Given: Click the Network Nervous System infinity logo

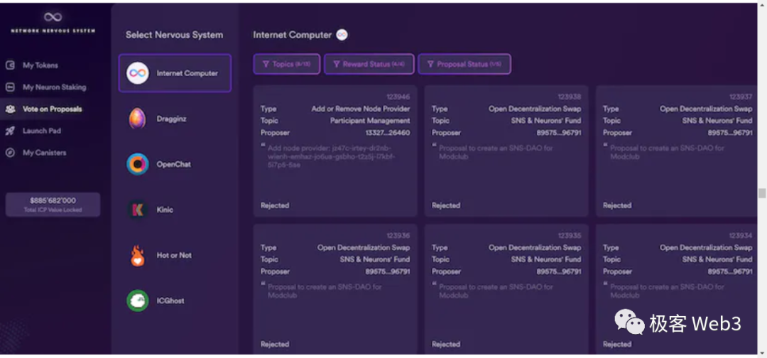Looking at the screenshot, I should click(53, 17).
